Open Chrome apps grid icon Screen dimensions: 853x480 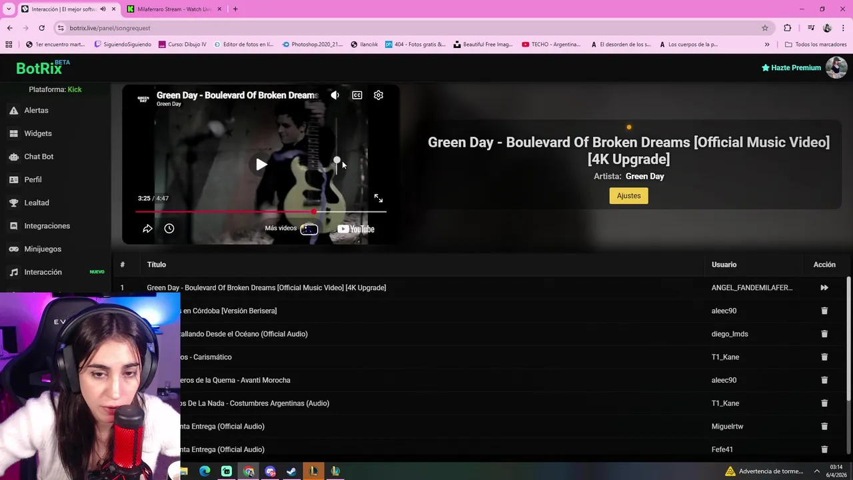[x=9, y=45]
